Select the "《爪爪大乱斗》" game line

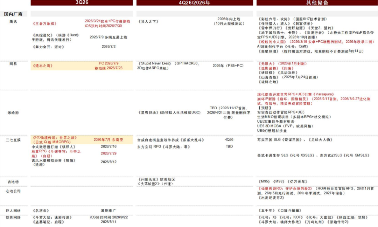(x=171, y=140)
